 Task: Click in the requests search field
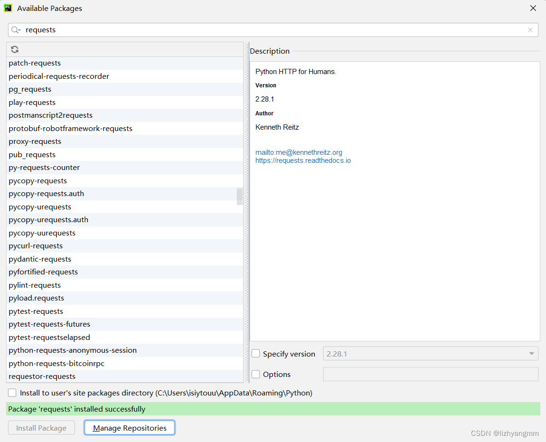coord(273,30)
